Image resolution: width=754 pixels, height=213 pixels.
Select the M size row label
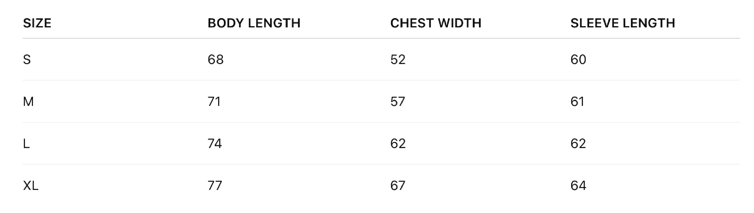pyautogui.click(x=28, y=102)
